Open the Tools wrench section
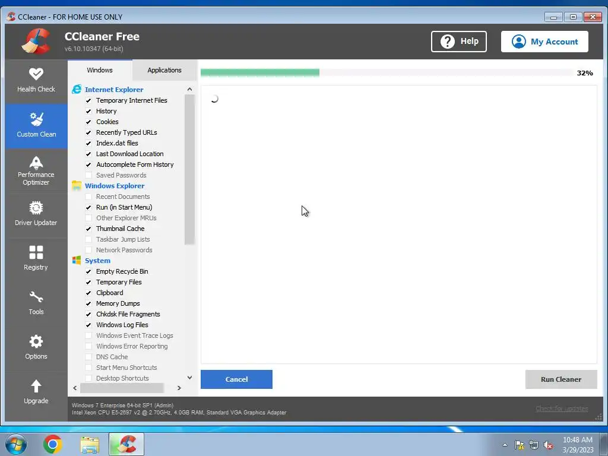This screenshot has height=456, width=608. coord(36,304)
